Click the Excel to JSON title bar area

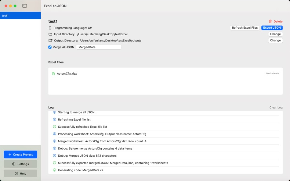point(55,5)
